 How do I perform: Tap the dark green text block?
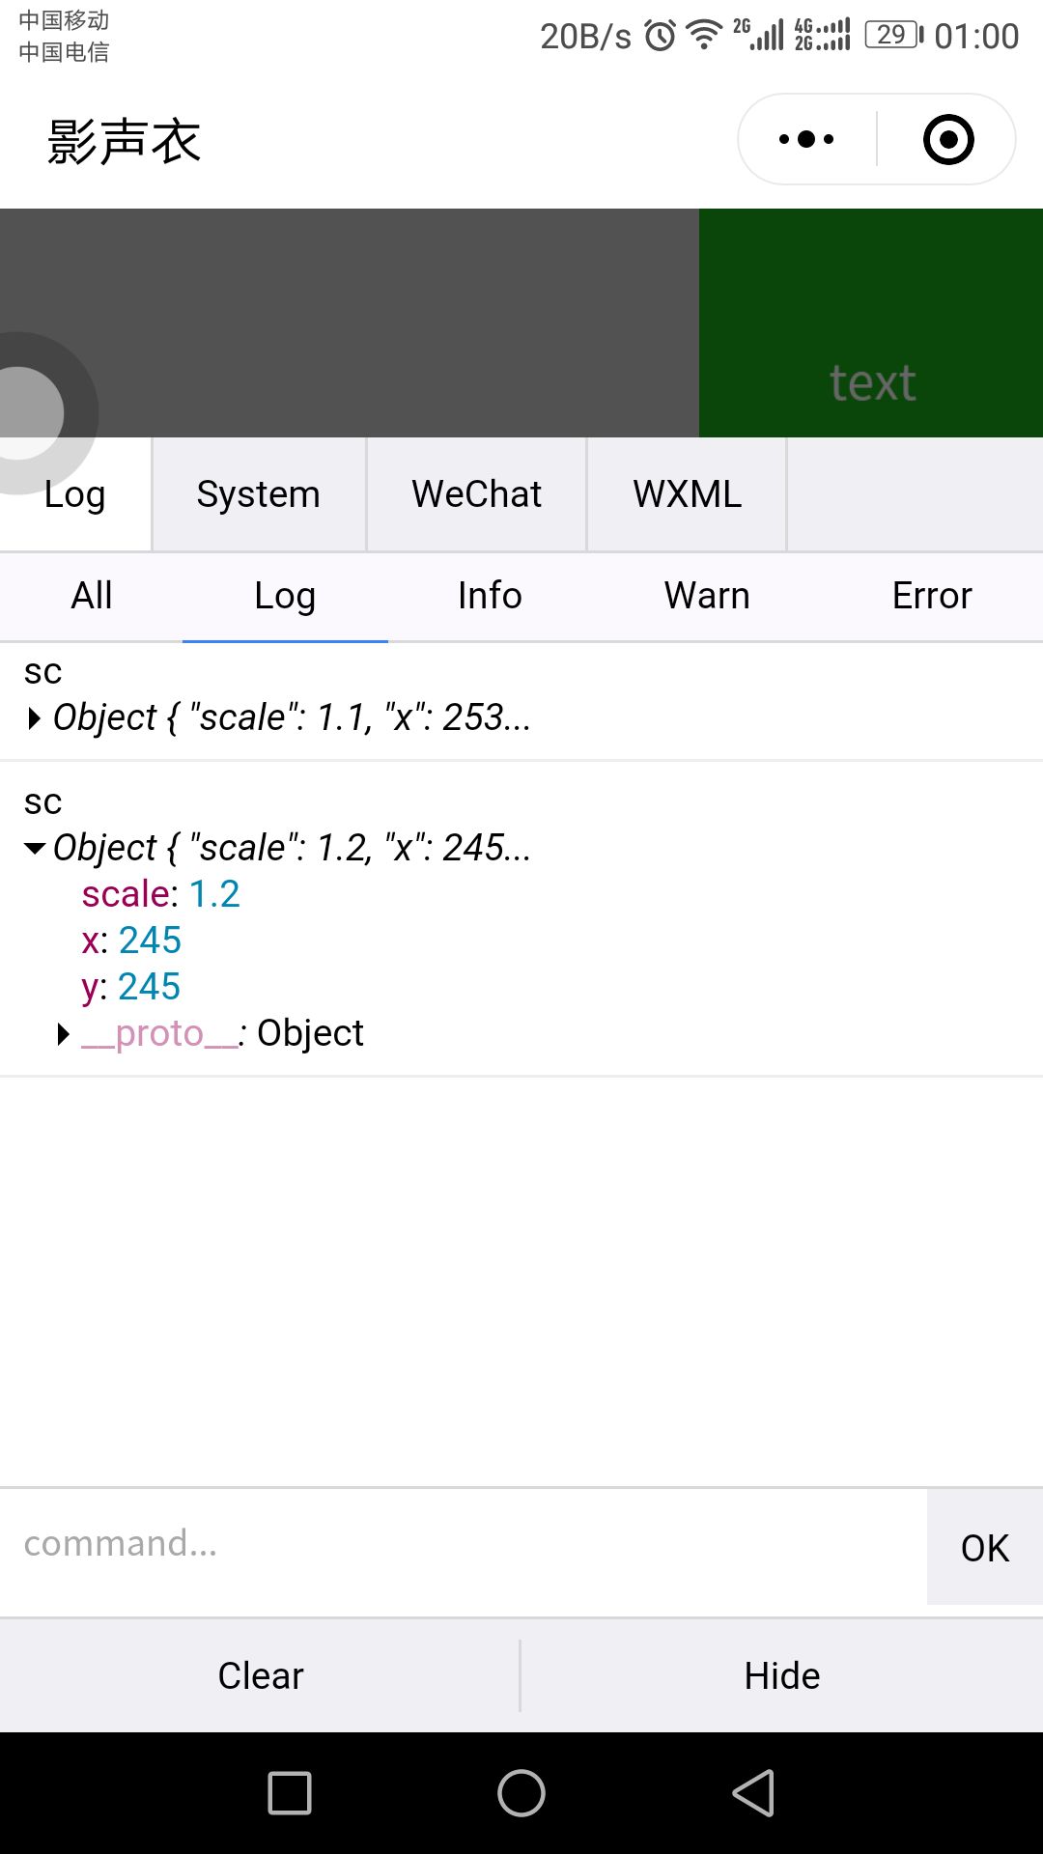tap(871, 323)
